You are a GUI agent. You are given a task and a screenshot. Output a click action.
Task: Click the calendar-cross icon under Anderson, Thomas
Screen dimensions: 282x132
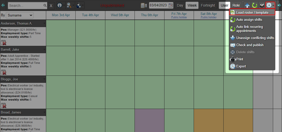tap(4, 42)
